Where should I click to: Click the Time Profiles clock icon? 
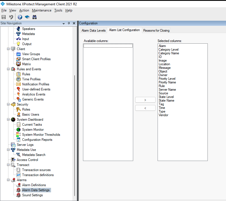[19, 79]
